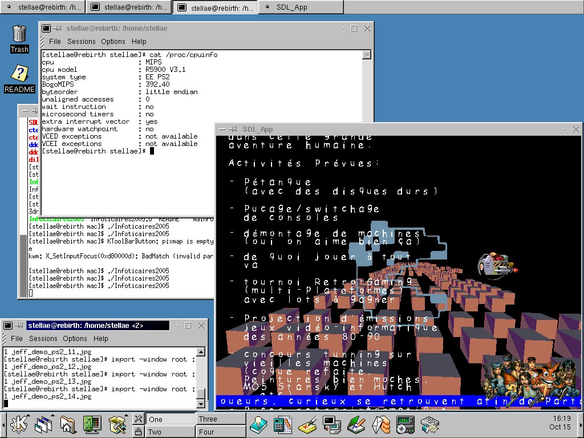Launch the mail envelopes icon in the panel
This screenshot has height=438, width=584.
(x=380, y=424)
